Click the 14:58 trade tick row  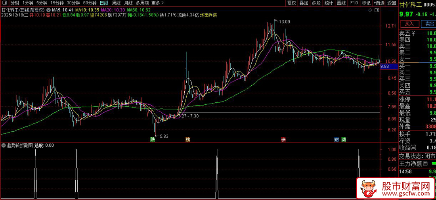point(417,171)
